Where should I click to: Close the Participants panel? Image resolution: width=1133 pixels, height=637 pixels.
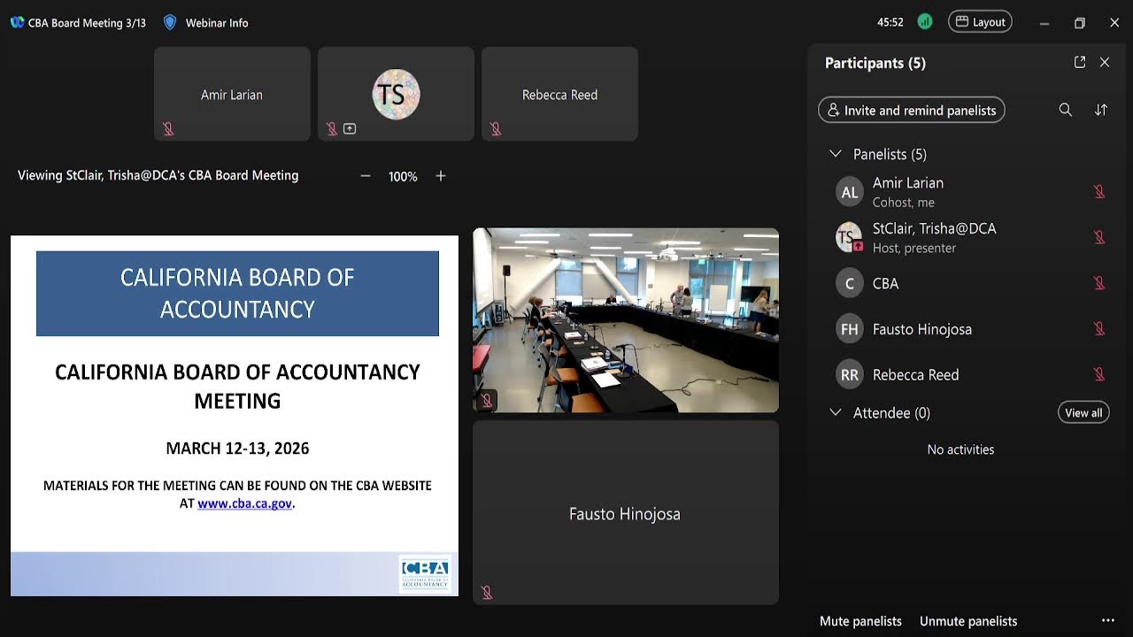[1105, 62]
